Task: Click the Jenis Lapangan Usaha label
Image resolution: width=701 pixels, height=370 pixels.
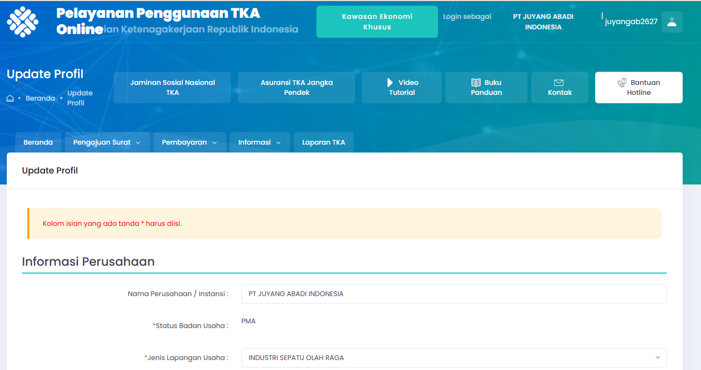Action: (x=186, y=358)
